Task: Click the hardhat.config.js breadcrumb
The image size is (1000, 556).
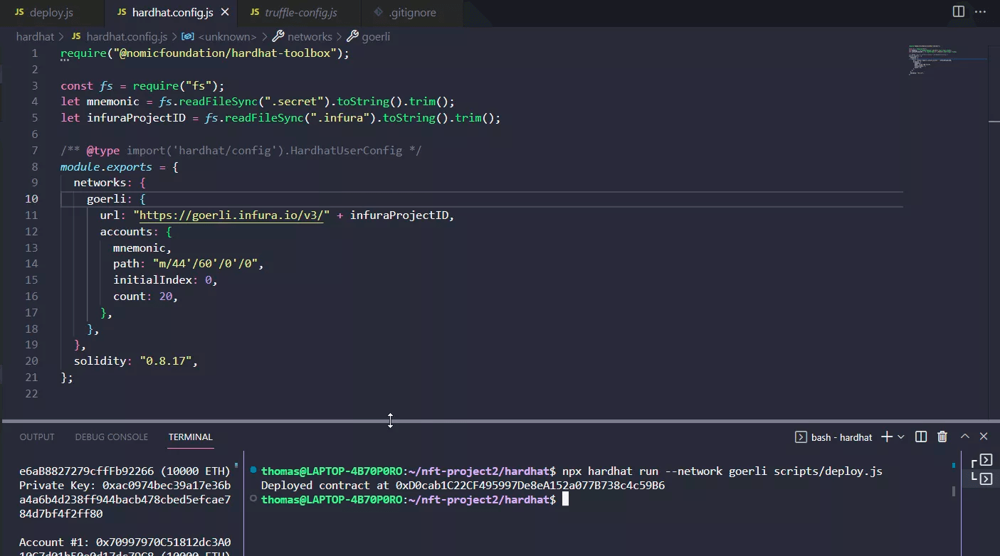Action: 127,36
